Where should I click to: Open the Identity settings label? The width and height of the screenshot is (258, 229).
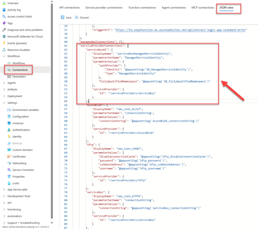[x=17, y=137]
